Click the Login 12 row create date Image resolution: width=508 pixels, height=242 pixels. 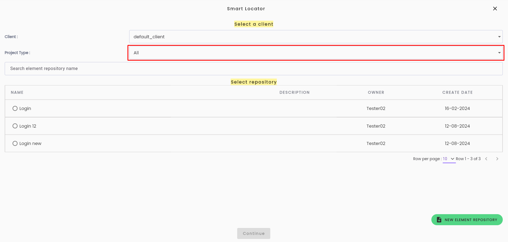pos(457,126)
